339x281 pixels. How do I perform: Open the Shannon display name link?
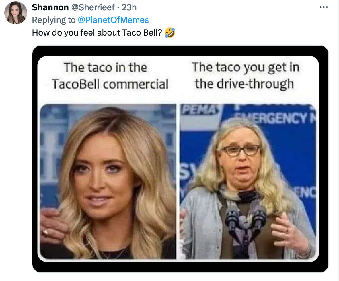[50, 7]
